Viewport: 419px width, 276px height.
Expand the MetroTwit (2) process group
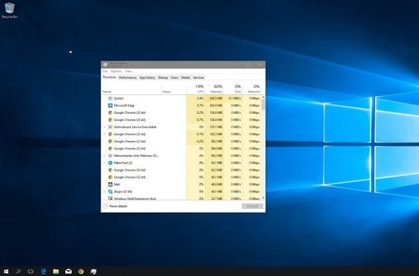104,163
